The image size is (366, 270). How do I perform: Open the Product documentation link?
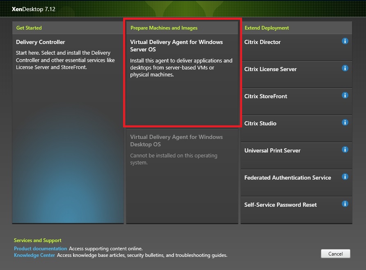tap(40, 249)
